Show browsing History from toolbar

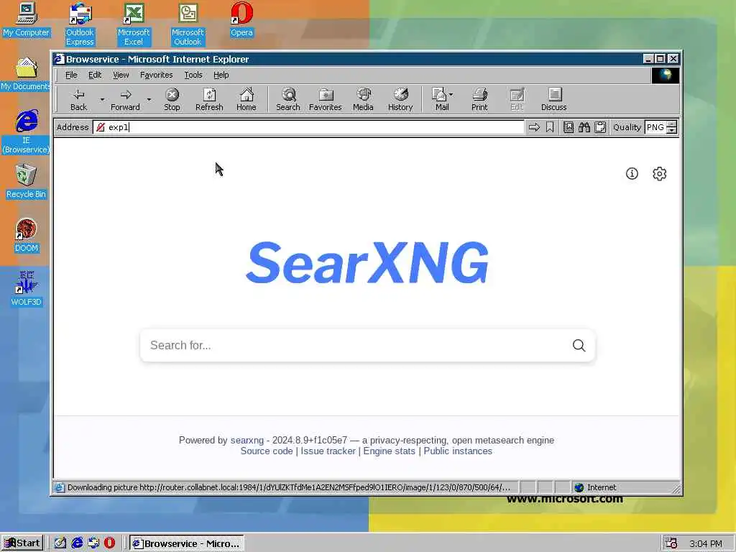tap(400, 99)
